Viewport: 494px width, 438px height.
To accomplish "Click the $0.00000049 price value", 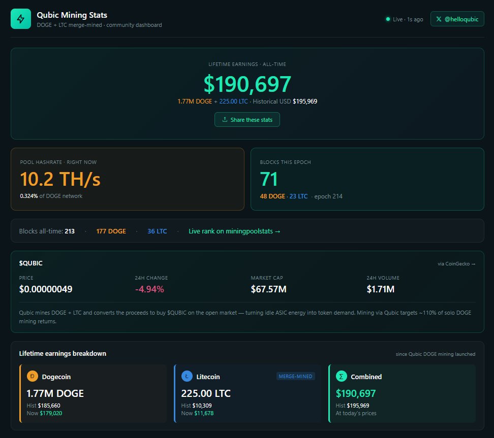I will (x=46, y=289).
